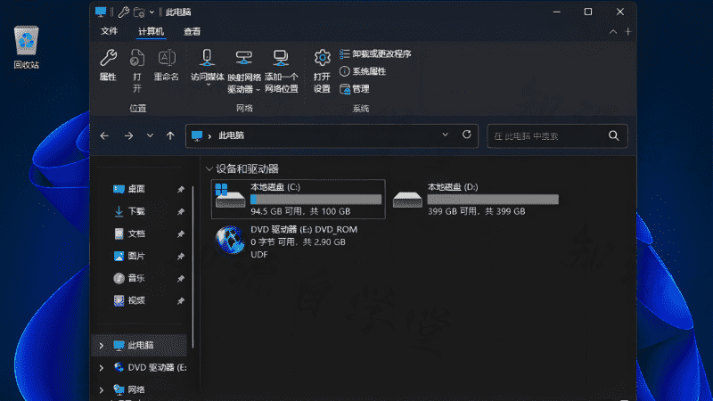
Task: Unpin 图片 with its pin icon
Action: [181, 257]
